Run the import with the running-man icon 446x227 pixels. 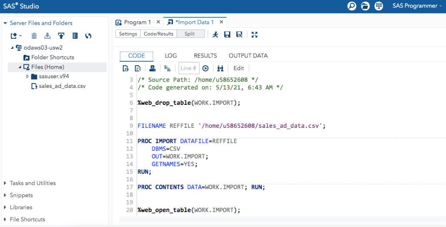coord(215,34)
